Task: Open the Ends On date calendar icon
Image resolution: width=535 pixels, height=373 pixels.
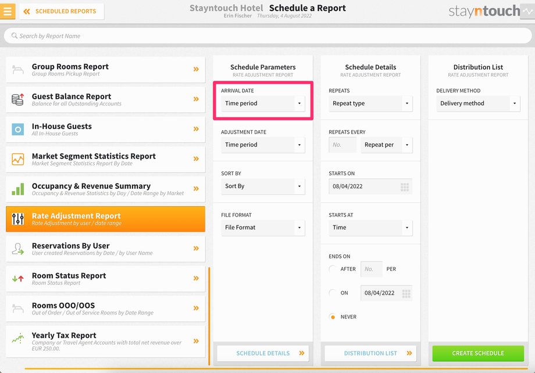Action: click(x=406, y=293)
